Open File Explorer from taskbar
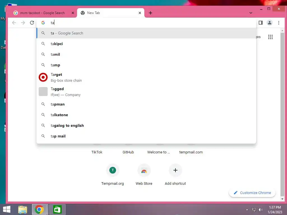The width and height of the screenshot is (287, 215). [23, 209]
